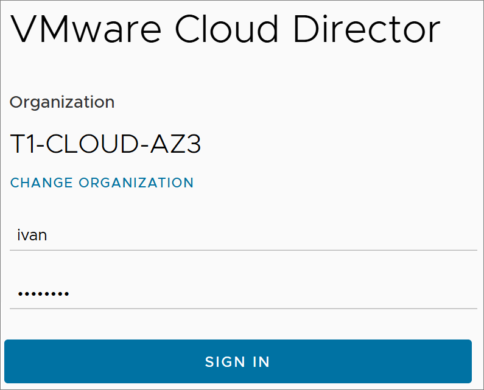Click the VMware Cloud Director title

[x=225, y=29]
